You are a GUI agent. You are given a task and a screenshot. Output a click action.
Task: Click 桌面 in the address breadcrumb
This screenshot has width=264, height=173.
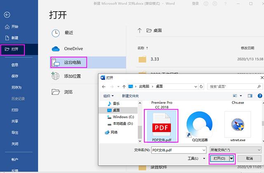(159, 86)
